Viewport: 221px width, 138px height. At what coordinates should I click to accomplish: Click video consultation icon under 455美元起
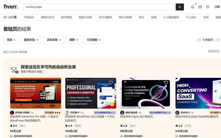[177, 136]
